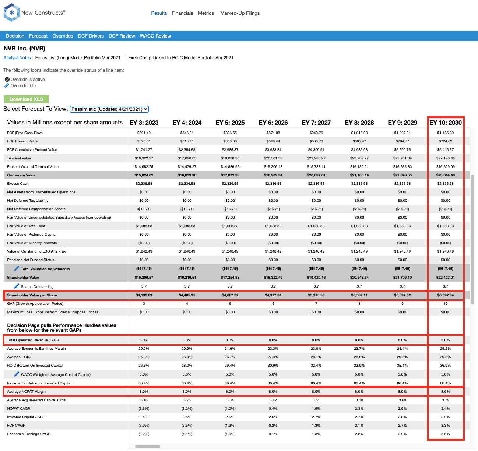Viewport: 478px width, 451px height.
Task: Switch to the Forecast sub-tab
Action: tap(38, 36)
